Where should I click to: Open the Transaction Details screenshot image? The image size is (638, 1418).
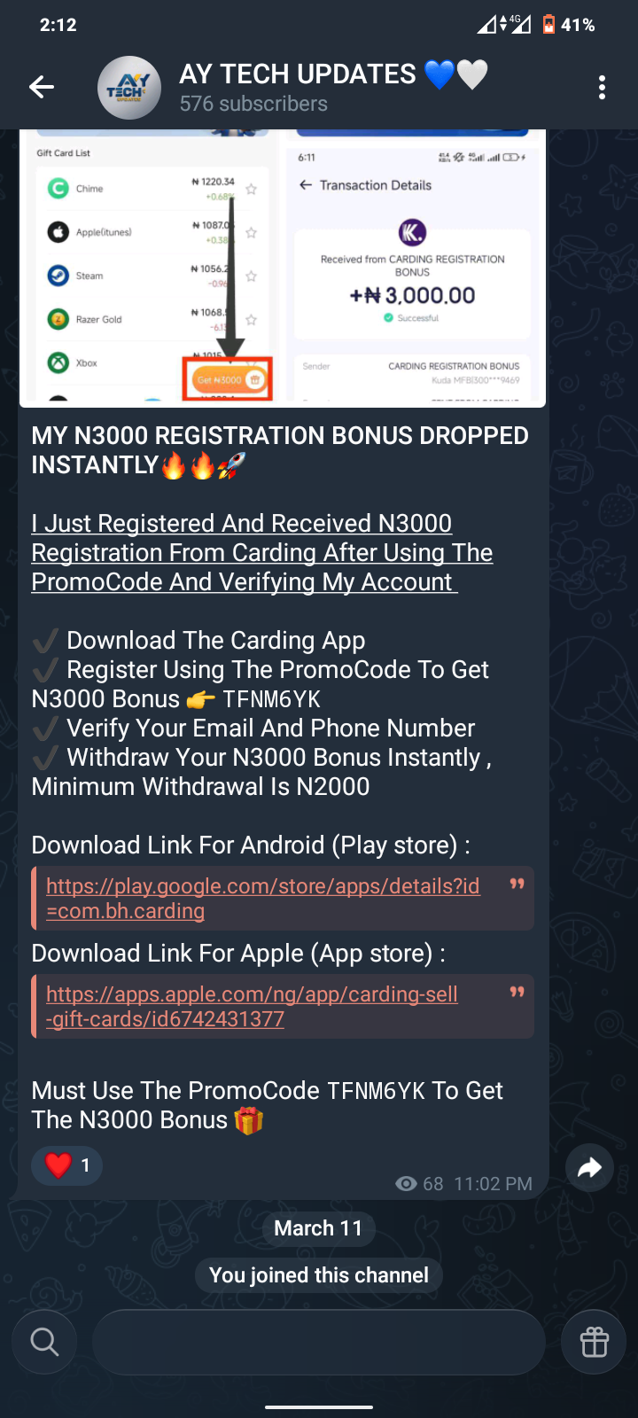point(413,266)
